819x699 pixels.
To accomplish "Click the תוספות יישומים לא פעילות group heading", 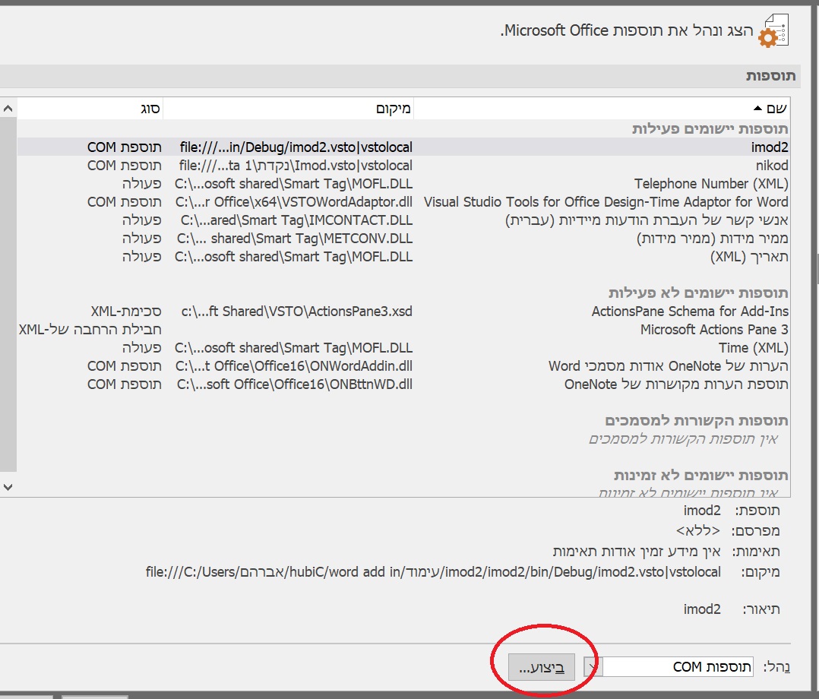I will 698,293.
